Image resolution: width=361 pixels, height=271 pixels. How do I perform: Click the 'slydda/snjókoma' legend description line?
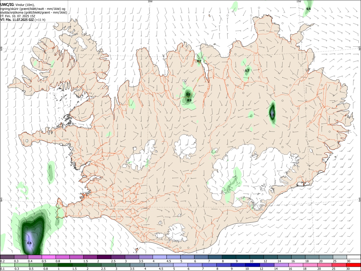pos(34,12)
